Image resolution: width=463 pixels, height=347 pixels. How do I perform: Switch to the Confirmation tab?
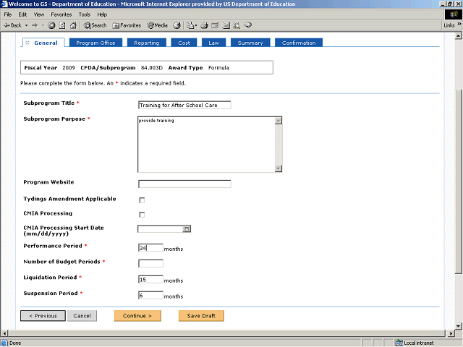299,43
